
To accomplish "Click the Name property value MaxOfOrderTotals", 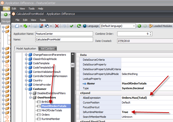I will pyautogui.click(x=134, y=83).
